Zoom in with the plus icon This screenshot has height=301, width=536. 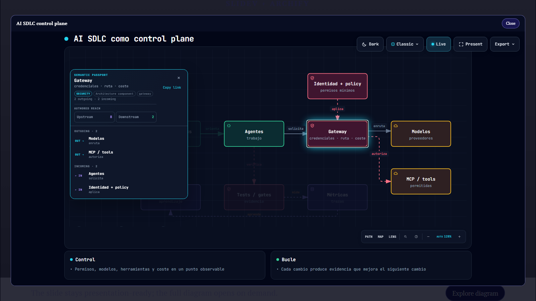(x=459, y=237)
